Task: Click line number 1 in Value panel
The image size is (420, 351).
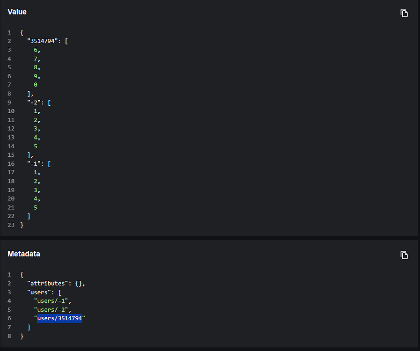Action: 9,32
